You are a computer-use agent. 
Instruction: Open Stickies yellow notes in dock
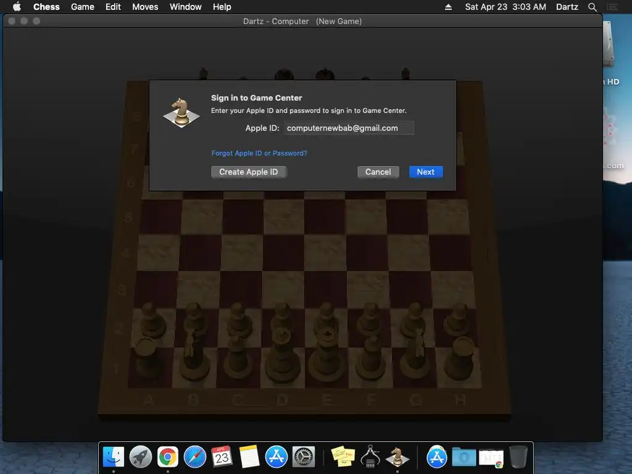(343, 457)
